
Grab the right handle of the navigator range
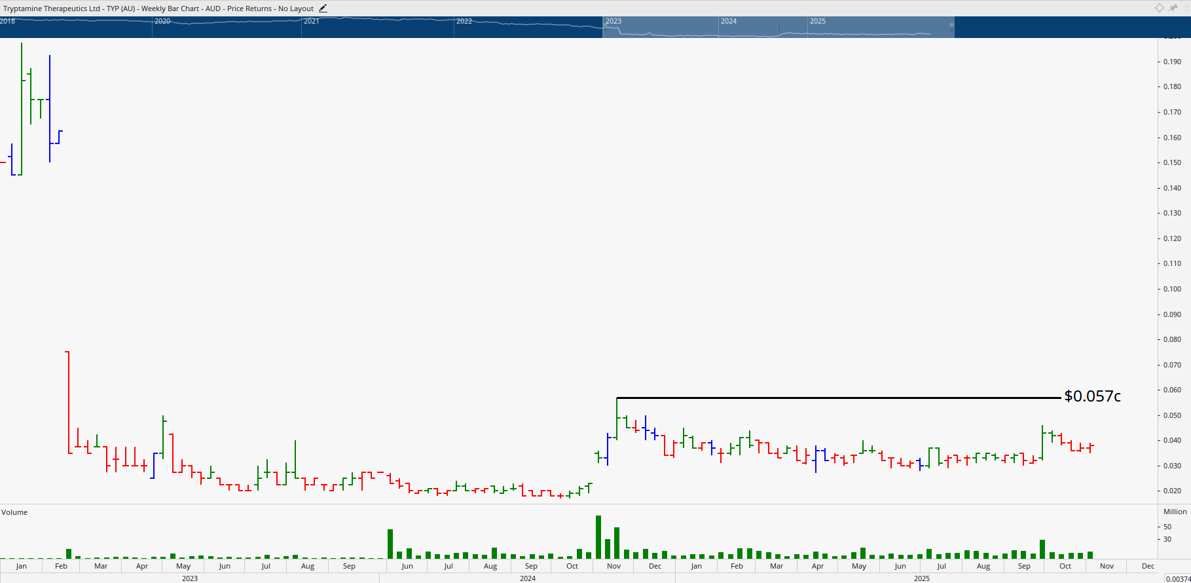click(x=951, y=27)
